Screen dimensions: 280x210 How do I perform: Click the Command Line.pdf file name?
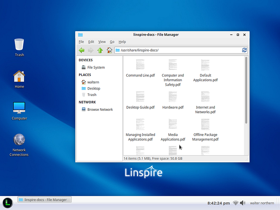[140, 75]
